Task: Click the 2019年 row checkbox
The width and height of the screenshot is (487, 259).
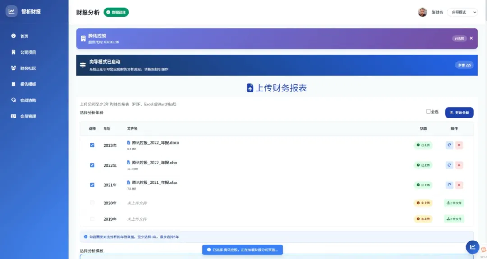Action: click(92, 218)
